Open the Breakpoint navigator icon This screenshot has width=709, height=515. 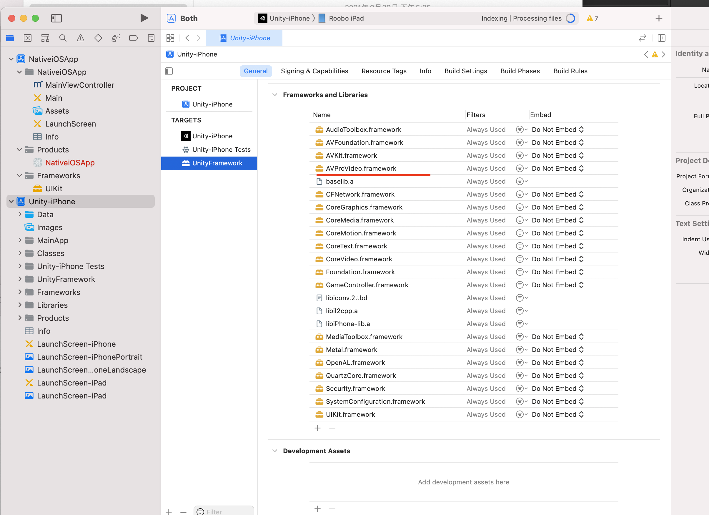(x=133, y=38)
